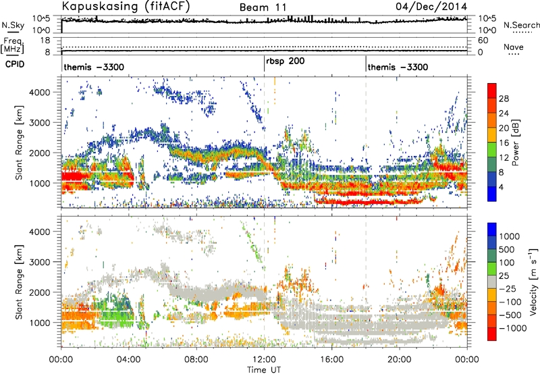The image size is (540, 374).
Task: Select the rbsp 200 CPID marker
Action: tap(285, 61)
